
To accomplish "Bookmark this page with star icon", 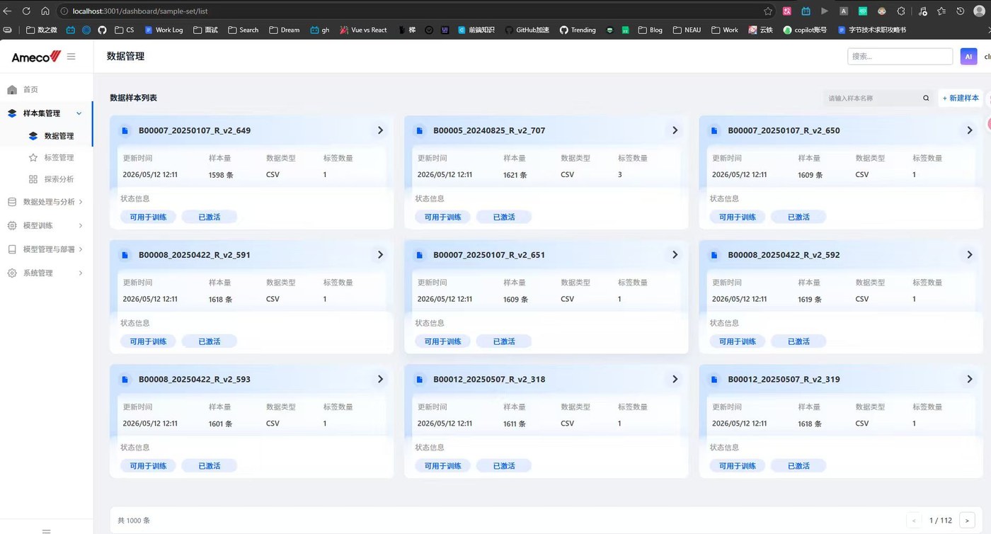I will tap(768, 11).
